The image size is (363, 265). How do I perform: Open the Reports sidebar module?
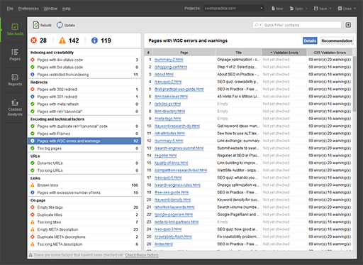click(15, 80)
